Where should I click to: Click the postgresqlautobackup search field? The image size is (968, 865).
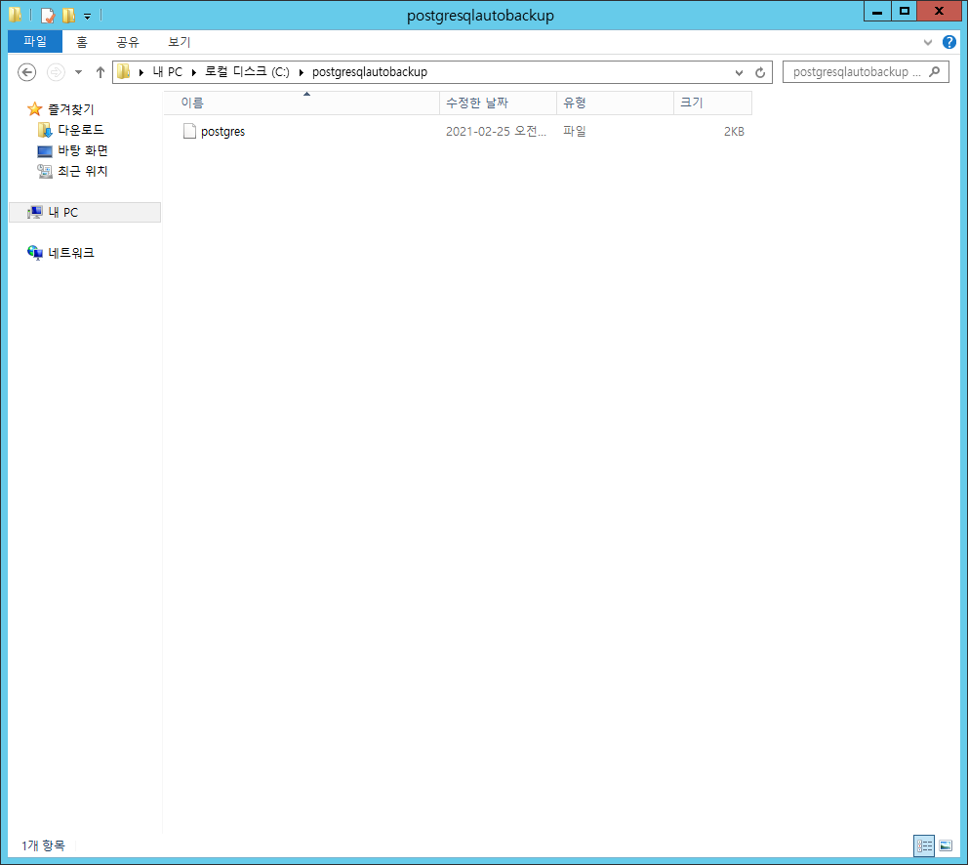coord(866,71)
